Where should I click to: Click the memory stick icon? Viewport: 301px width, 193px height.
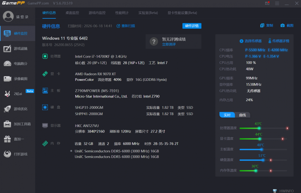coord(45,143)
